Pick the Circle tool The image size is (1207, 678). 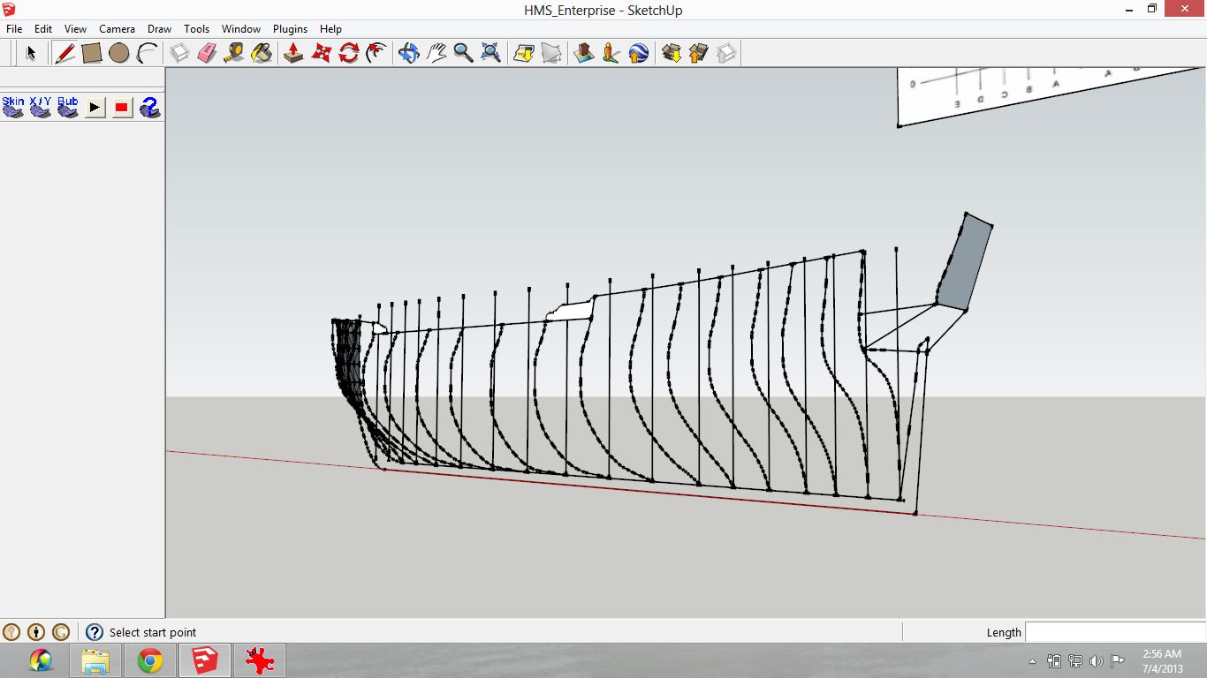click(x=119, y=53)
